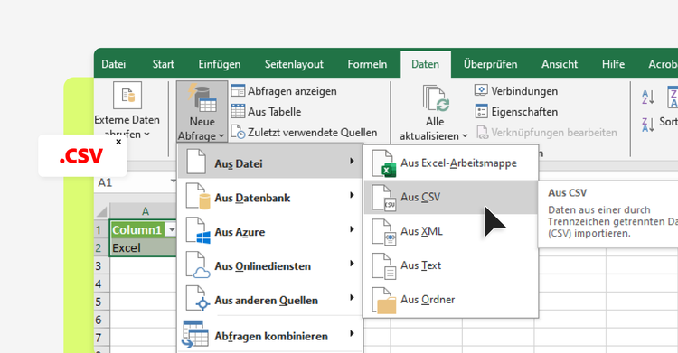Switch to the Ansicht tab
Screen dimensions: 678x353
pos(560,64)
